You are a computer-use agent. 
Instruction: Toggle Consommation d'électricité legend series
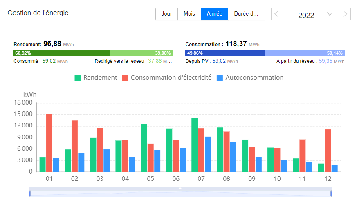[166, 78]
